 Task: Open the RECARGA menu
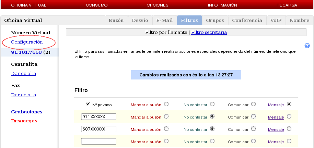(287, 5)
